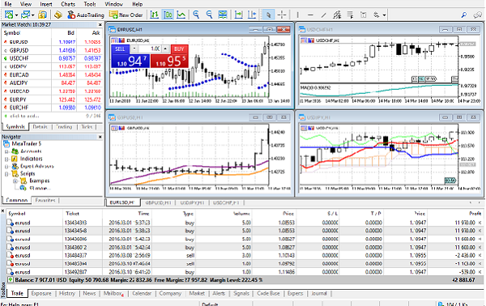Open new chart dropdown arrow
Screen dimensions: 486x306
point(16,15)
